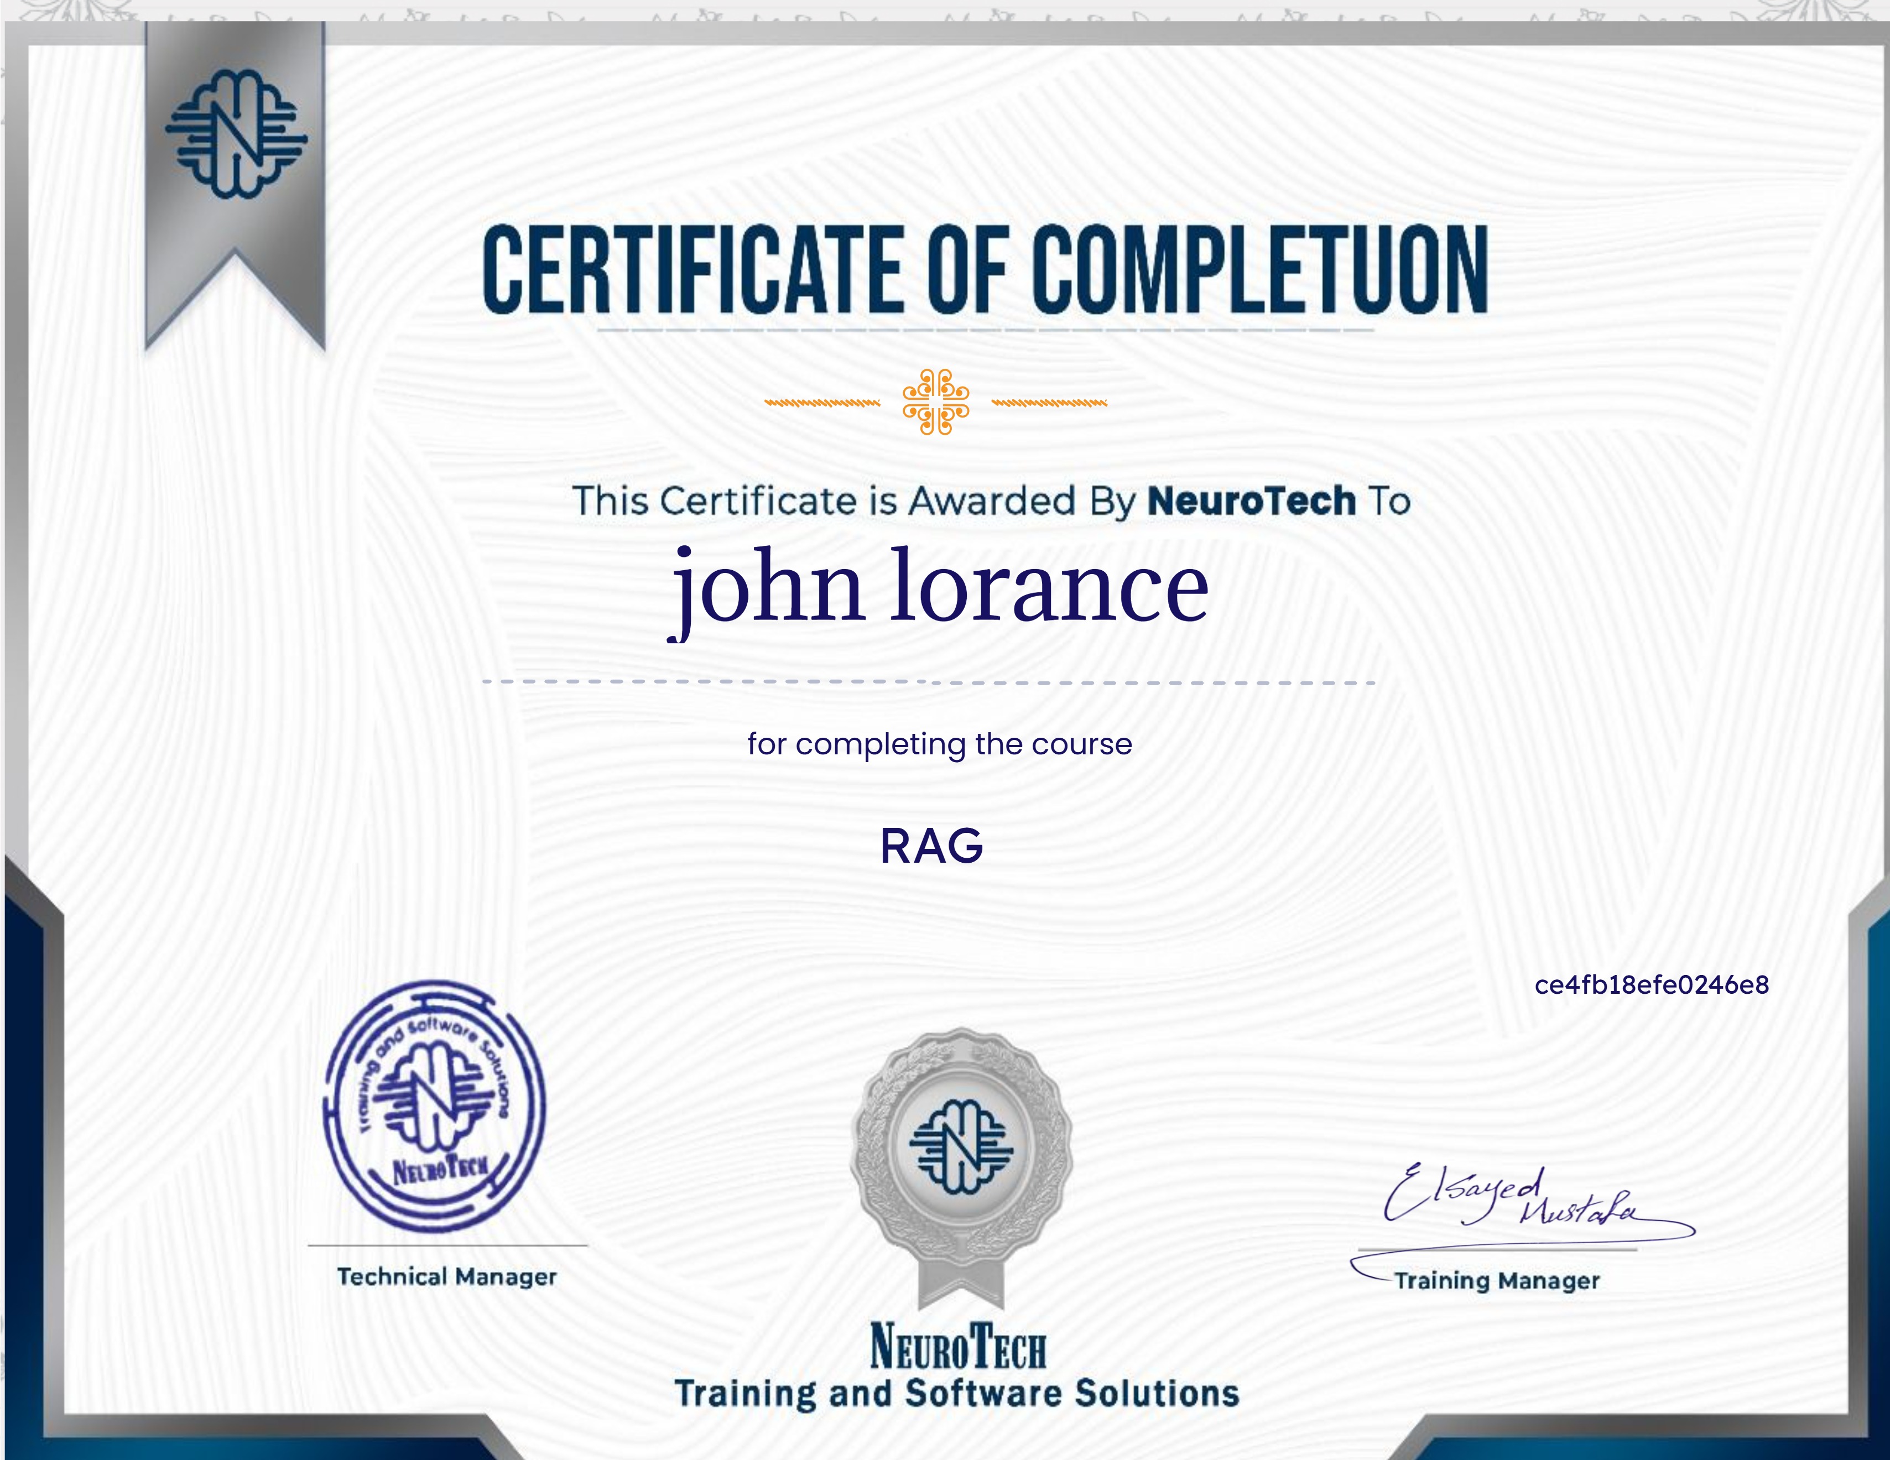1890x1460 pixels.
Task: Click the 'NEUROTECH' wordmark below the medal
Action: click(x=958, y=1347)
